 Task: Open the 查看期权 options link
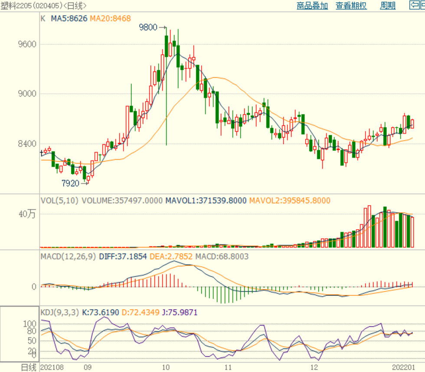(351, 6)
